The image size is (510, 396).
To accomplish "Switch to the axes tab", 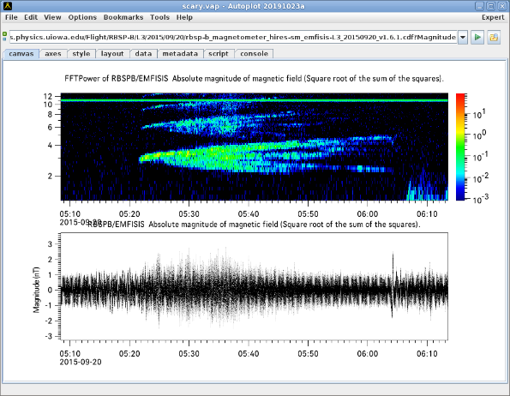I will click(x=53, y=54).
